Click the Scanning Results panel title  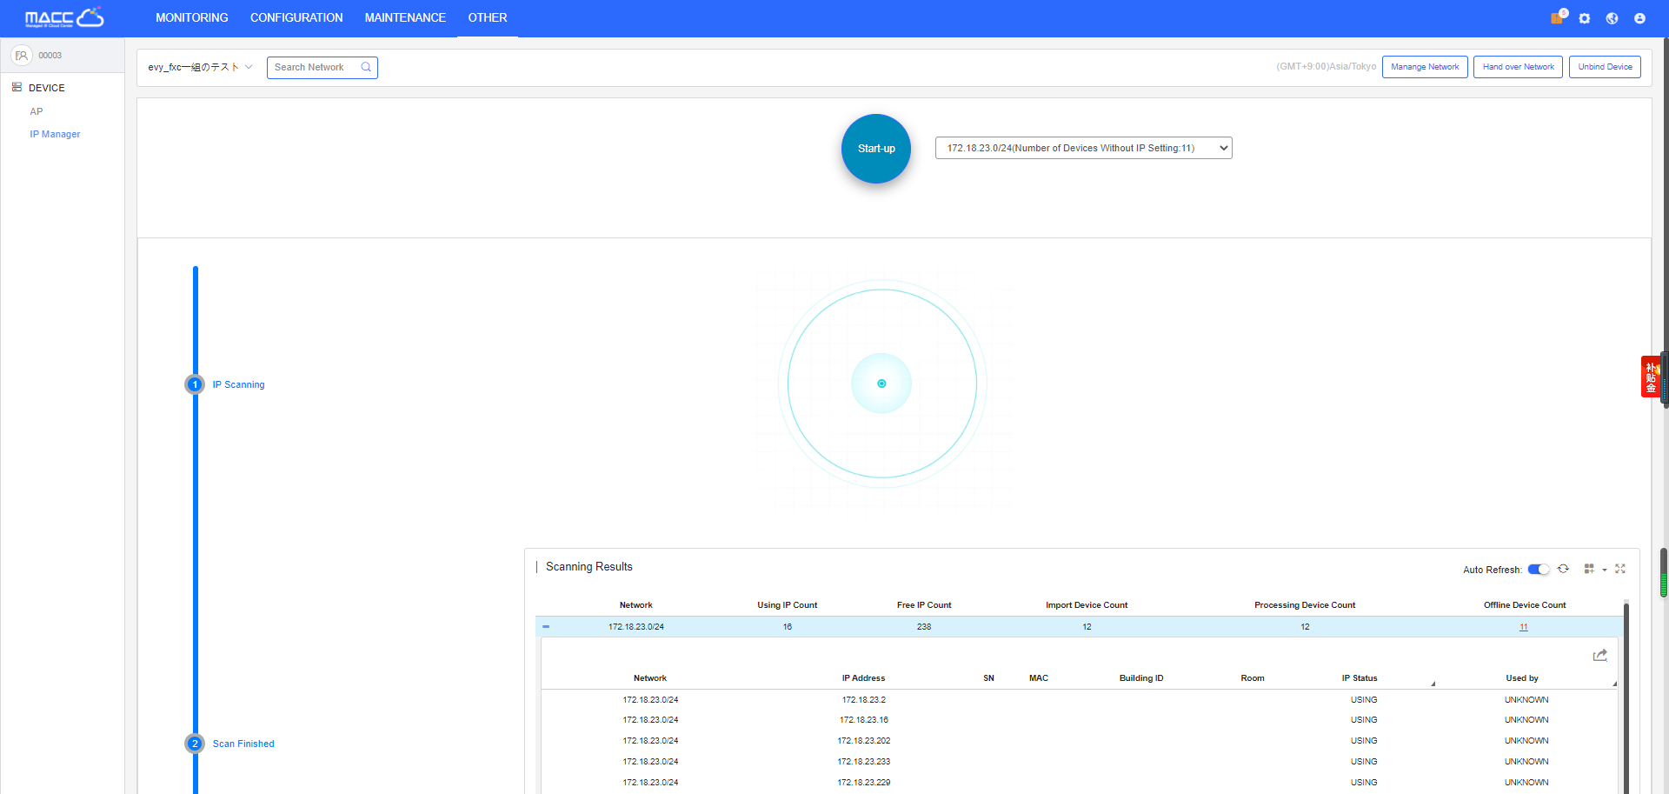tap(588, 567)
